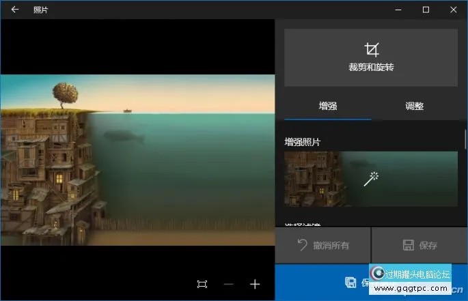
Task: Maximize the Photos window
Action: pyautogui.click(x=426, y=10)
